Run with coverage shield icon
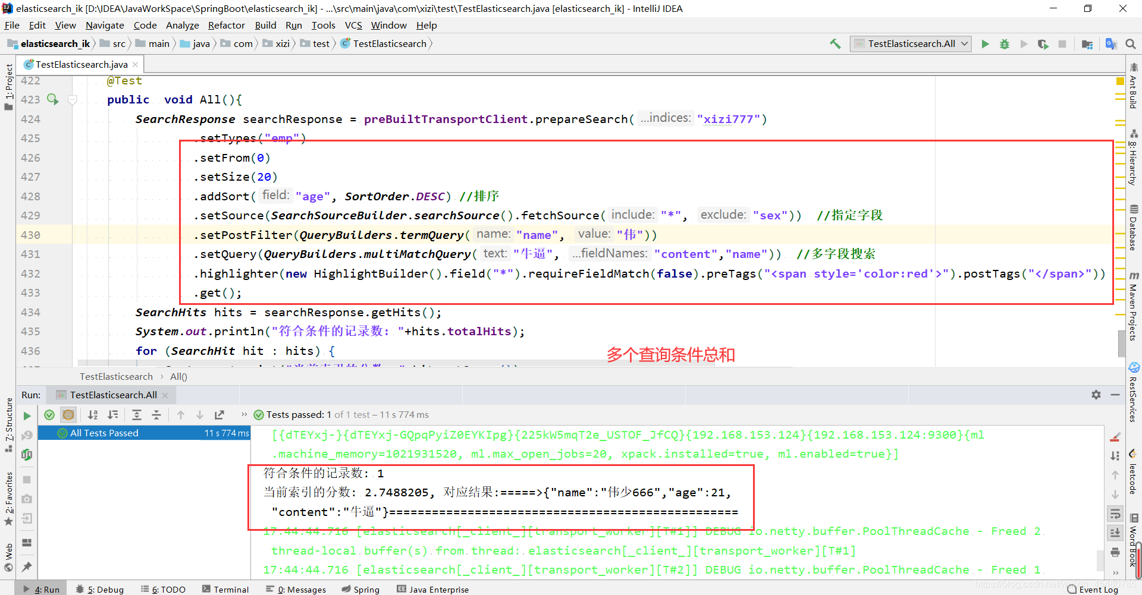The width and height of the screenshot is (1142, 595). (1043, 44)
